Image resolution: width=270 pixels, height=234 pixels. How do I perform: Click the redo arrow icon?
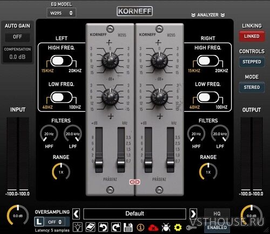pyautogui.click(x=116, y=227)
